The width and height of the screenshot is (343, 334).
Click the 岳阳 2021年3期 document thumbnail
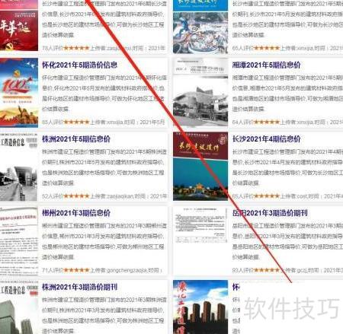tap(200, 225)
